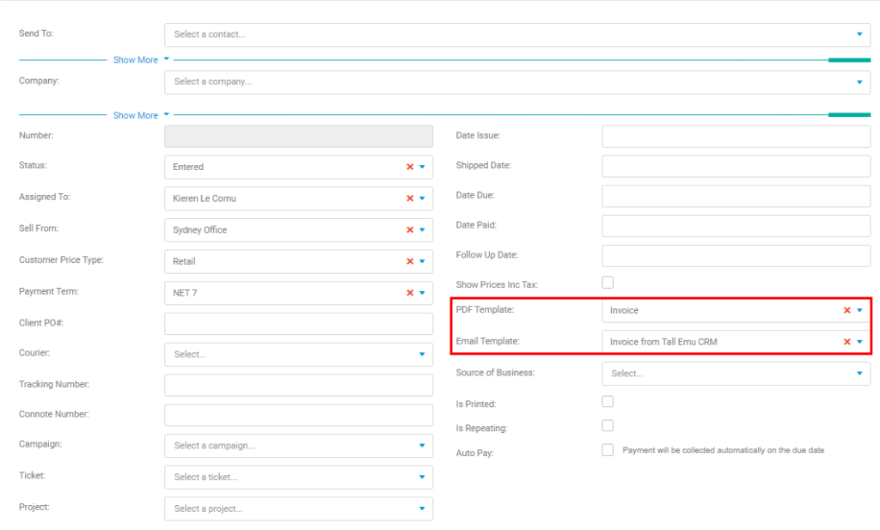The height and width of the screenshot is (530, 880).
Task: Click Show More below the Company field
Action: [x=136, y=114]
